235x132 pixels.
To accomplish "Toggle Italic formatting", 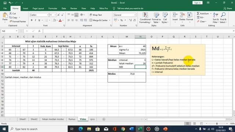I will [x=35, y=20].
